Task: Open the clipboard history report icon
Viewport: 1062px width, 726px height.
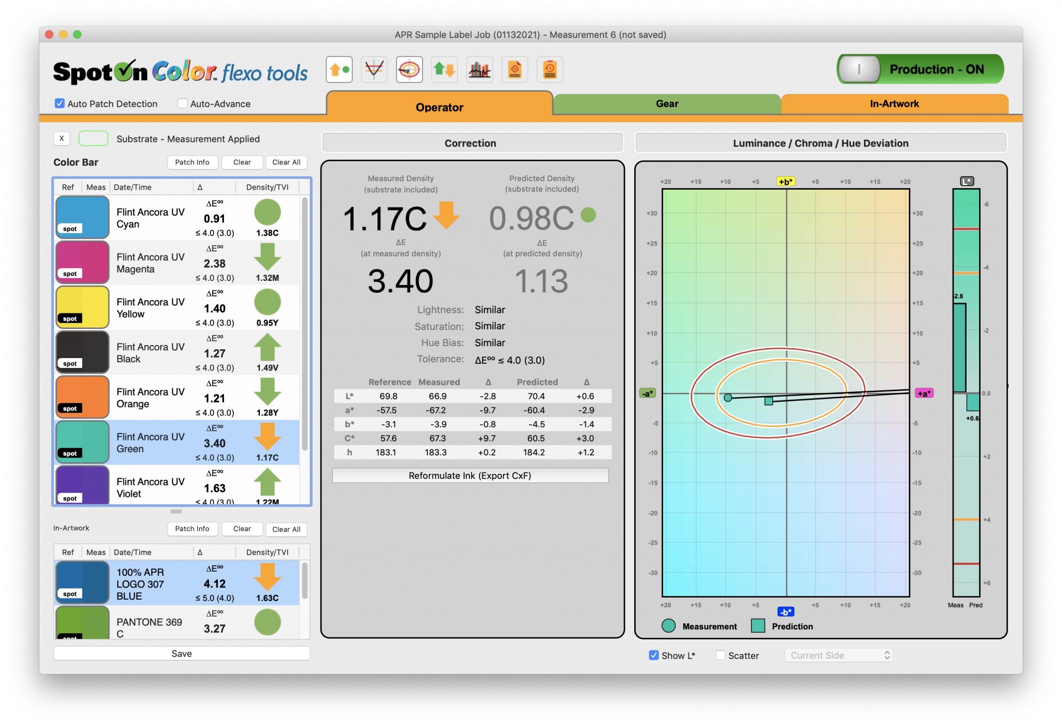Action: click(550, 69)
